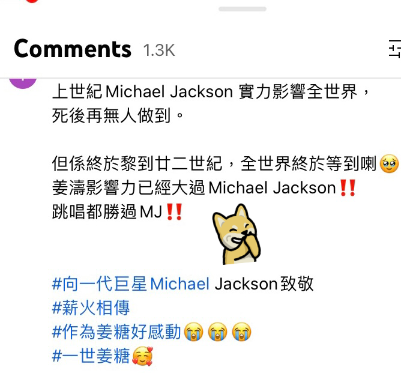Tap the first crying face emoji
Viewport: 401px width, 373px height.
193,332
